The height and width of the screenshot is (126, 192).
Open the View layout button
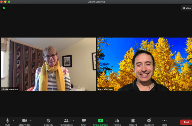(187, 8)
